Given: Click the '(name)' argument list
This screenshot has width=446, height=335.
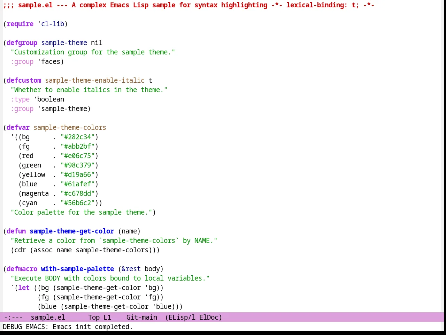Looking at the screenshot, I should click(x=129, y=231).
